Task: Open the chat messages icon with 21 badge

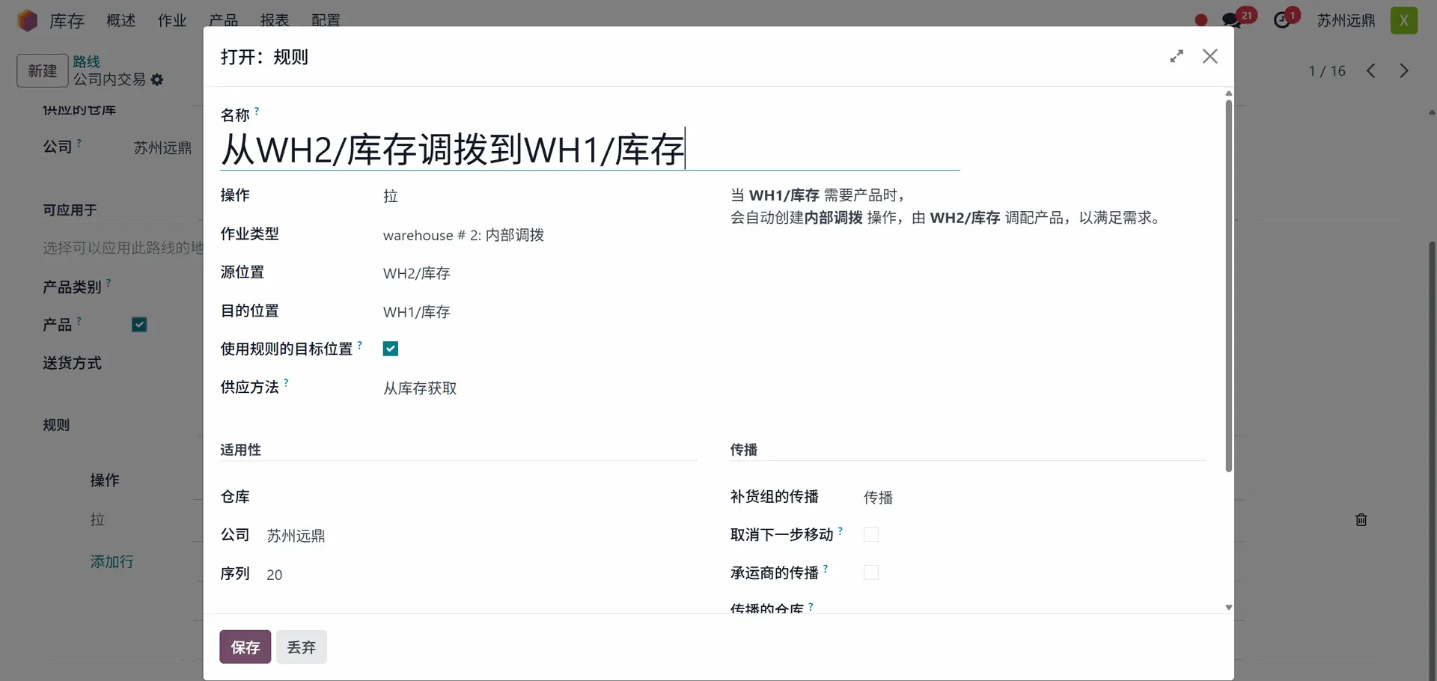Action: point(1231,20)
